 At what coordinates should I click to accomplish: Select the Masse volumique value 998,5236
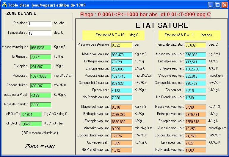click(41, 47)
